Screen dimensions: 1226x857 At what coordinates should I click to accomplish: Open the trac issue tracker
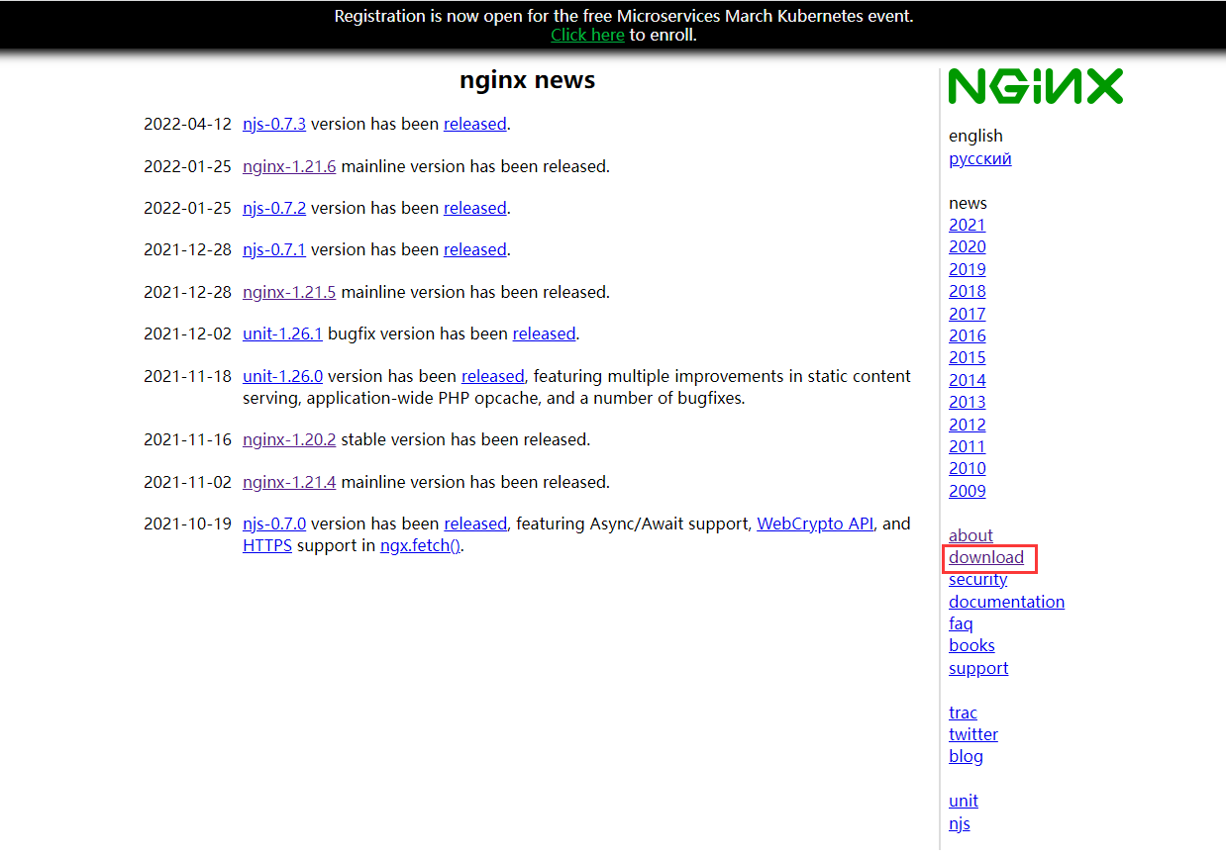[x=963, y=712]
